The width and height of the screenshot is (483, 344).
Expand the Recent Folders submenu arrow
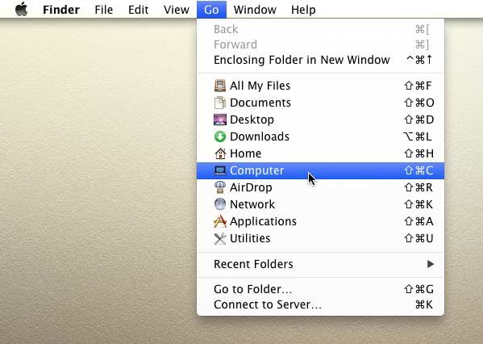tap(431, 264)
